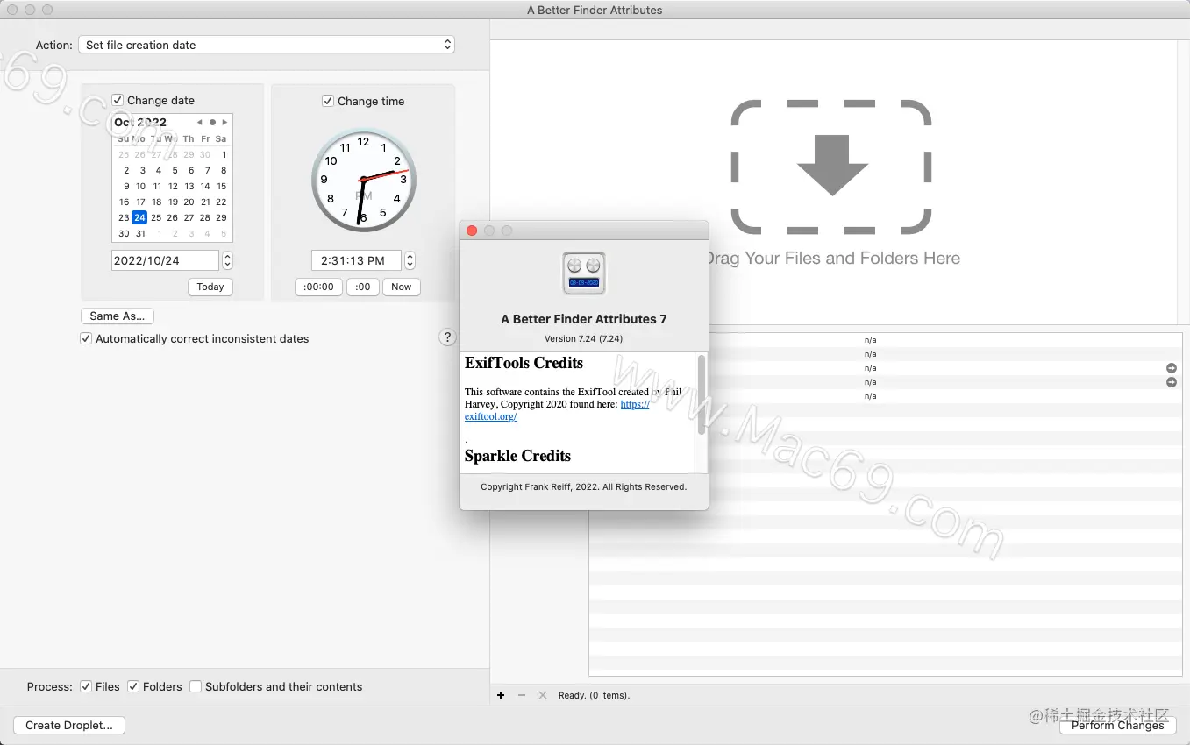This screenshot has height=745, width=1190.
Task: Click the calendar's today dot icon
Action: 212,123
